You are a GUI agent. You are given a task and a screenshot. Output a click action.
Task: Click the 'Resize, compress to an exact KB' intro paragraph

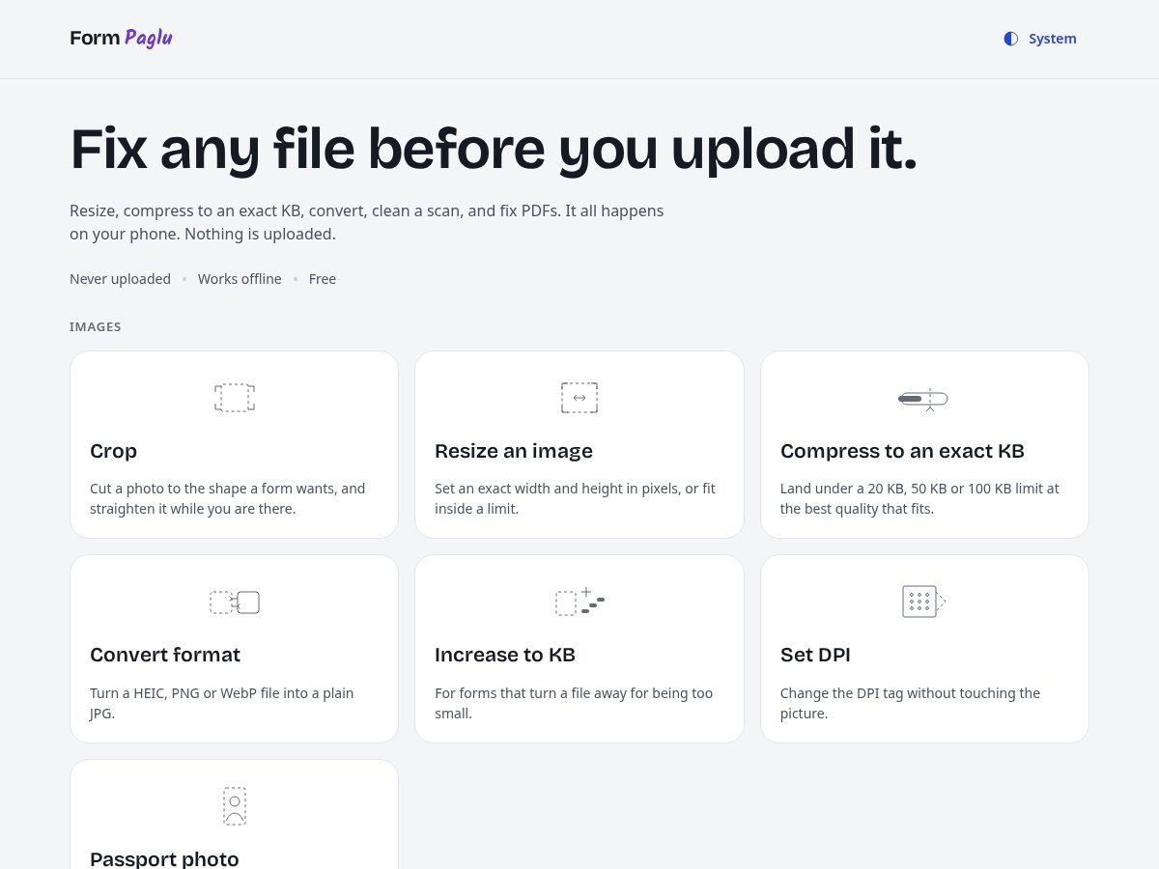(x=367, y=222)
